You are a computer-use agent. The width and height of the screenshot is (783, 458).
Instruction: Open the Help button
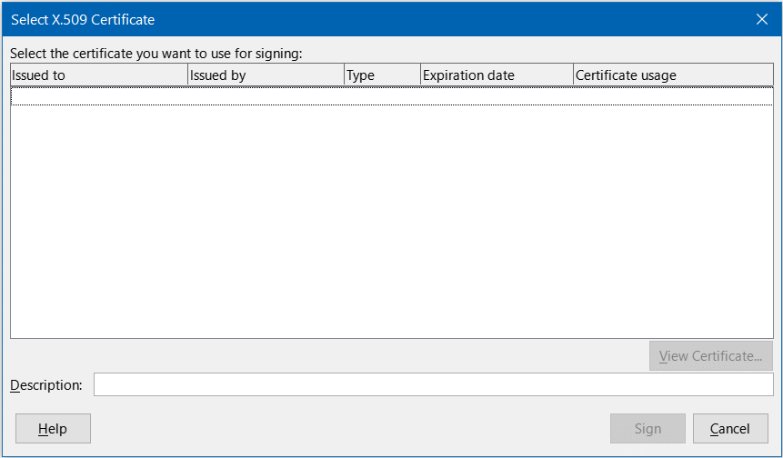pos(53,429)
